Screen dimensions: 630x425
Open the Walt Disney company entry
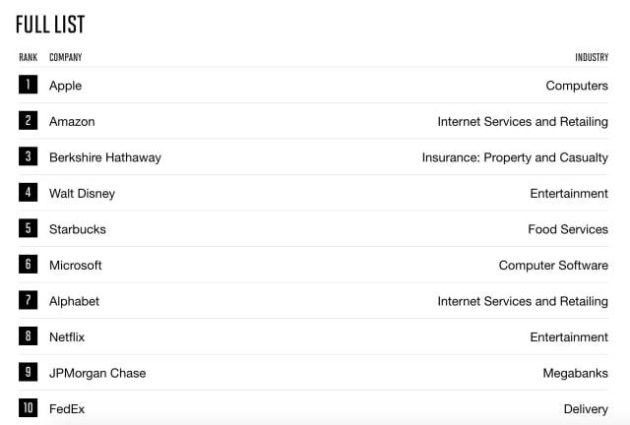[x=82, y=193]
